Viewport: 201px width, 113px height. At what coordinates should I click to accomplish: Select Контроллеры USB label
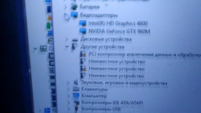point(101,109)
